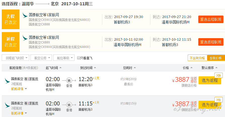
Task: Sort flights by 起飞时间 arrow
Action: 60,68
